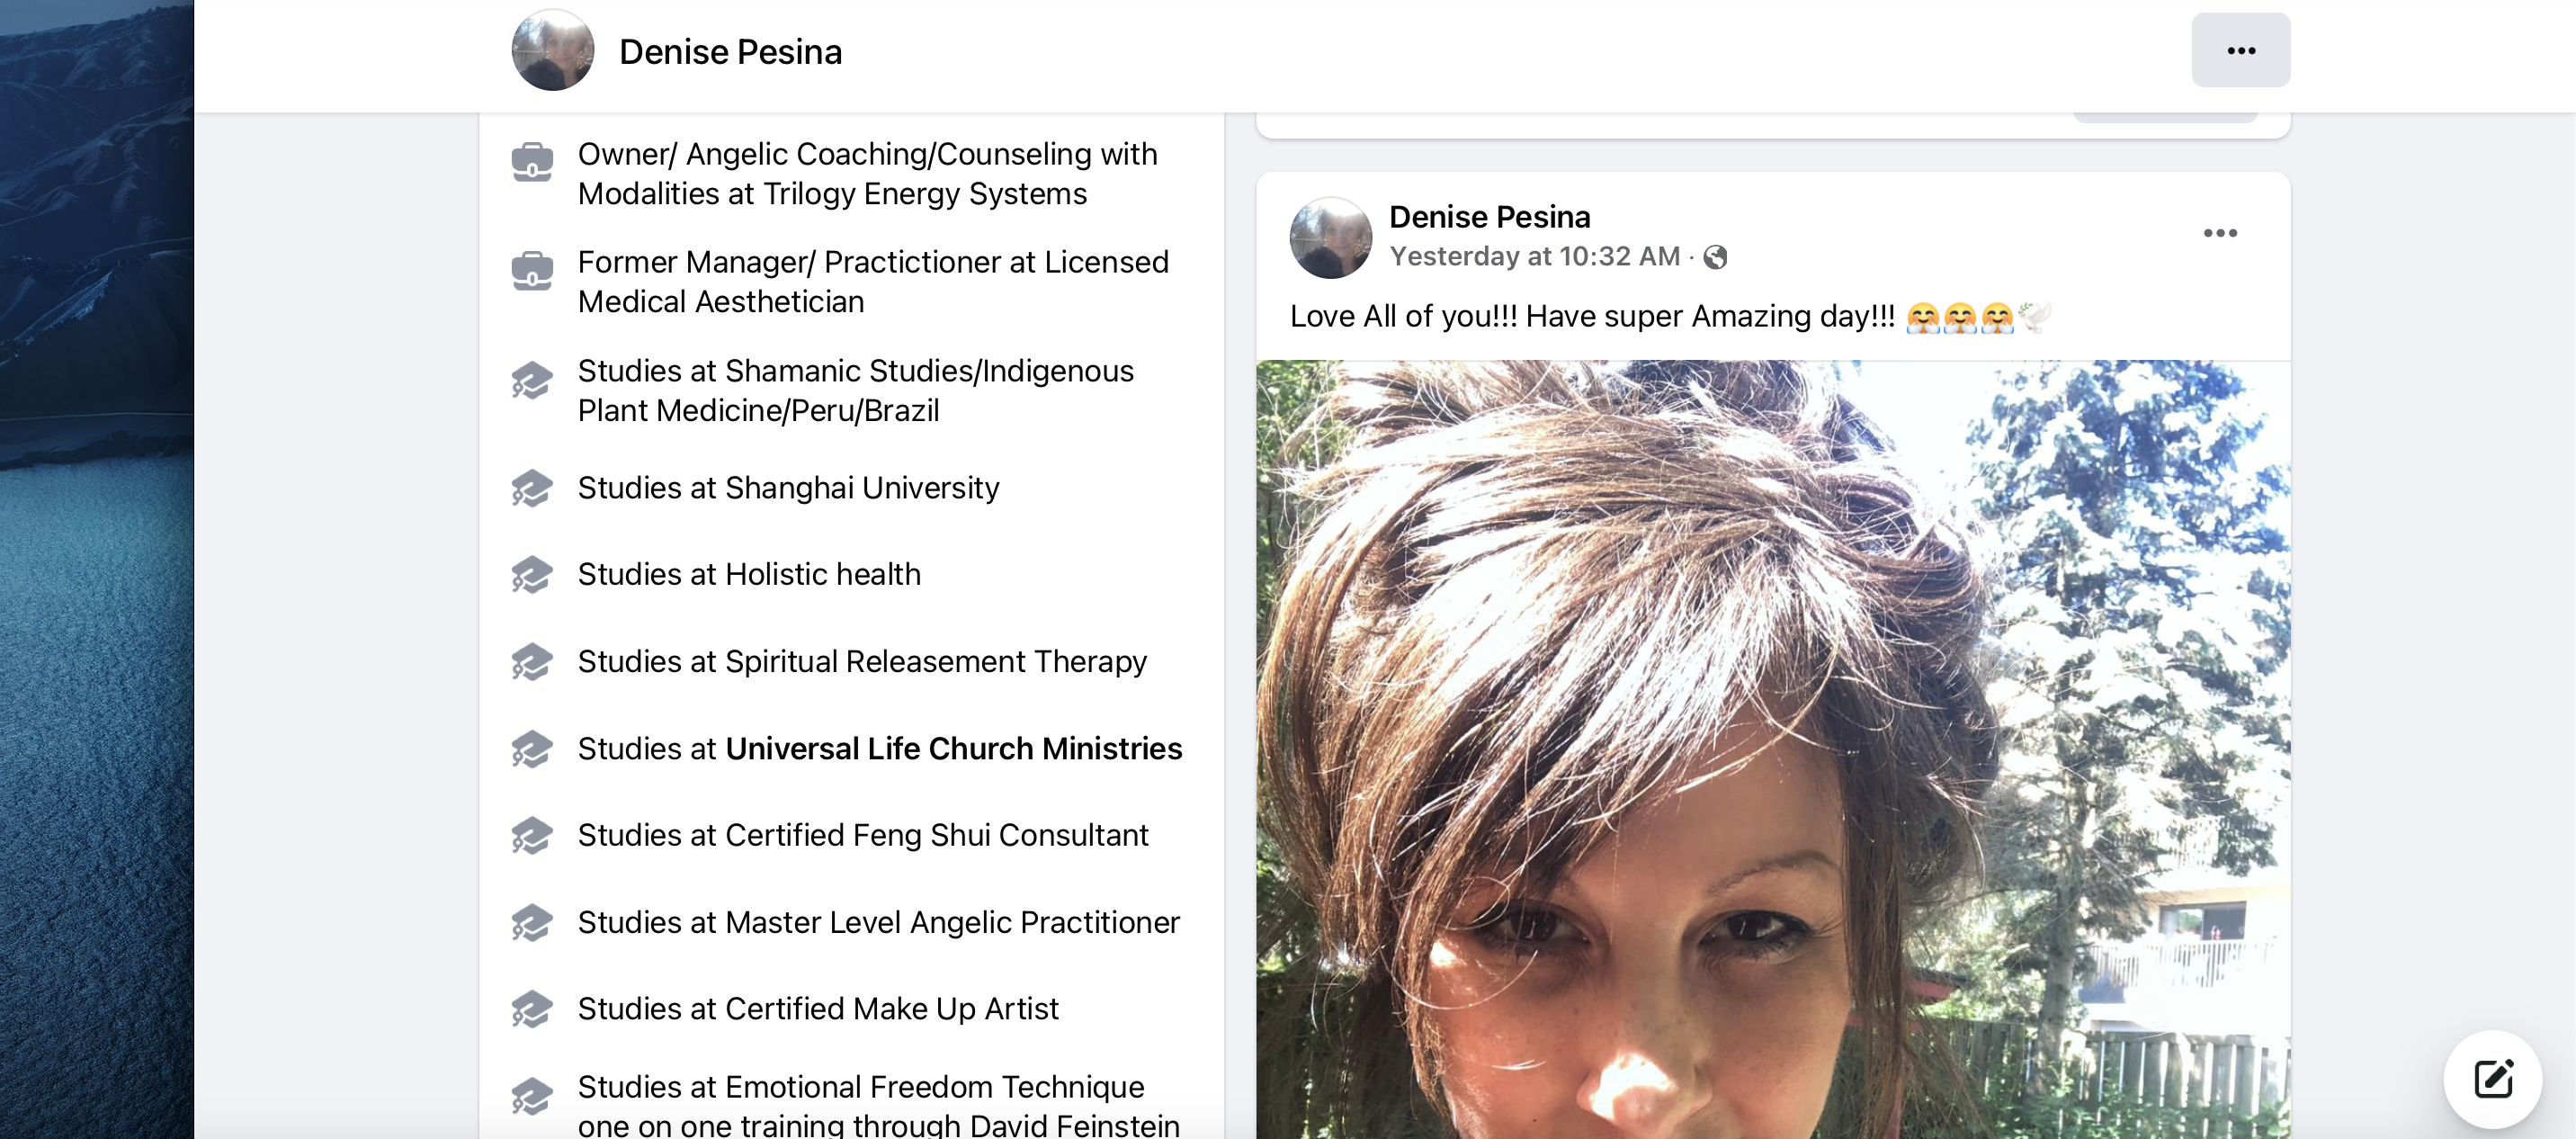The image size is (2576, 1139).
Task: Click briefcase icon beside Trilogy Energy Systems
Action: click(532, 162)
